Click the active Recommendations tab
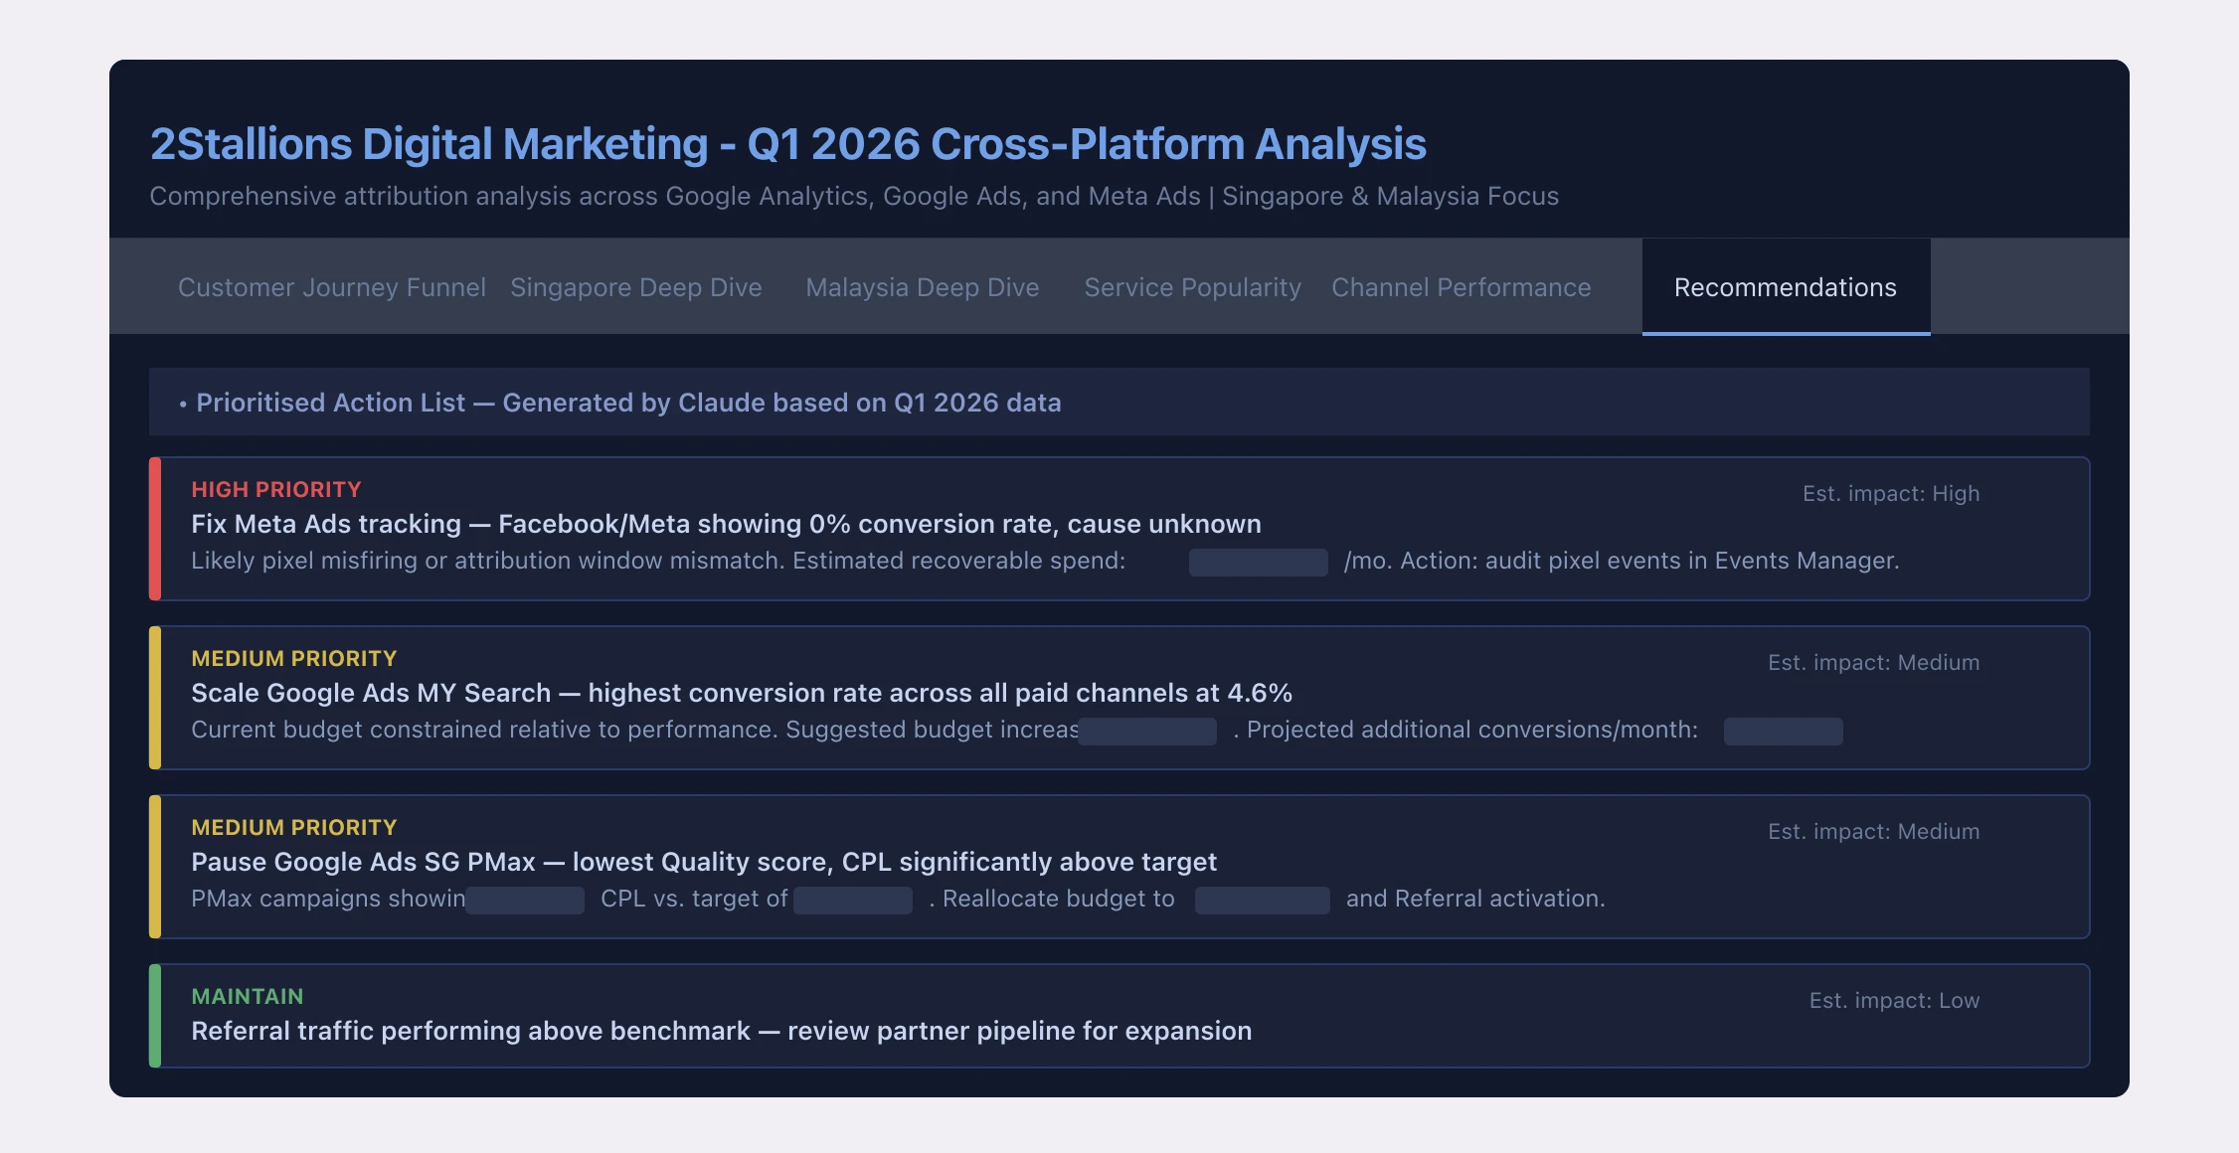This screenshot has width=2239, height=1153. [x=1785, y=287]
